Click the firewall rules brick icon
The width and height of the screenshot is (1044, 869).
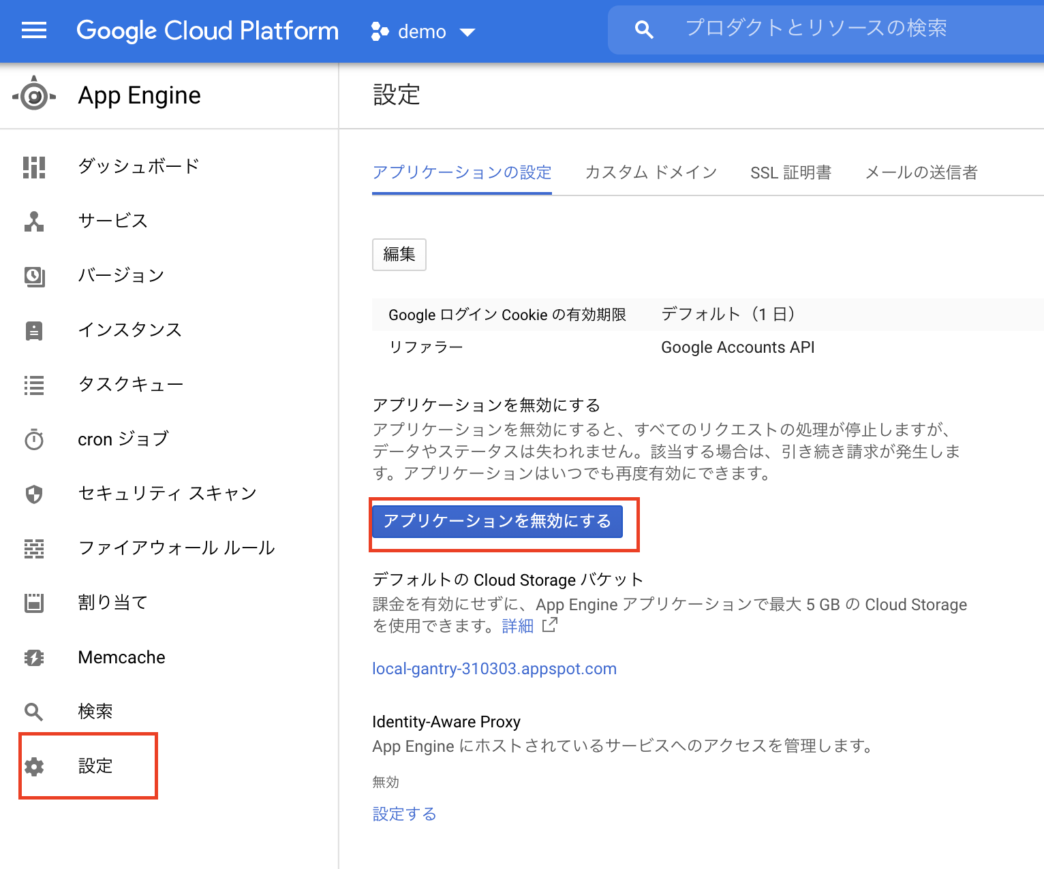click(34, 548)
